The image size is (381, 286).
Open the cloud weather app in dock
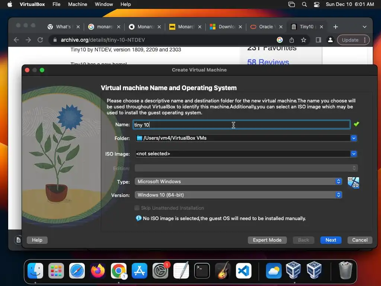pyautogui.click(x=273, y=271)
